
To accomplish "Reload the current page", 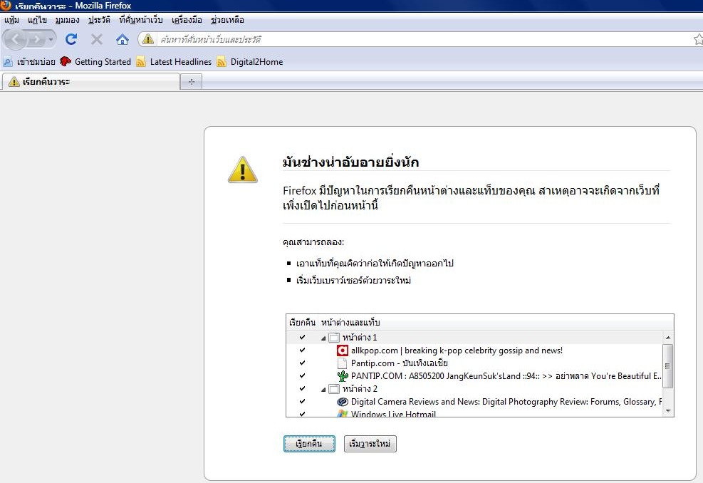I will click(71, 39).
